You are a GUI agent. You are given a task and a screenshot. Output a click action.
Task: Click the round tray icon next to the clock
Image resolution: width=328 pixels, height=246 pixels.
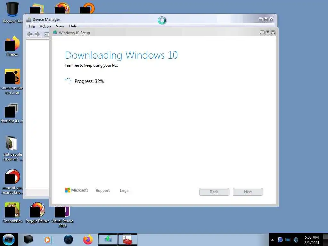point(296,240)
